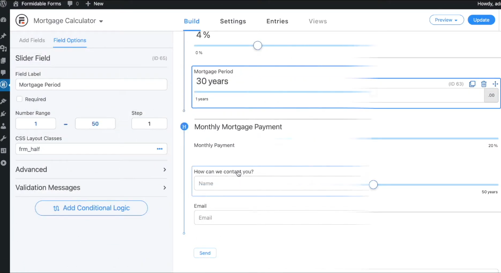Click the Add Conditional Logic button
Viewport: 501px width, 273px height.
pyautogui.click(x=91, y=208)
